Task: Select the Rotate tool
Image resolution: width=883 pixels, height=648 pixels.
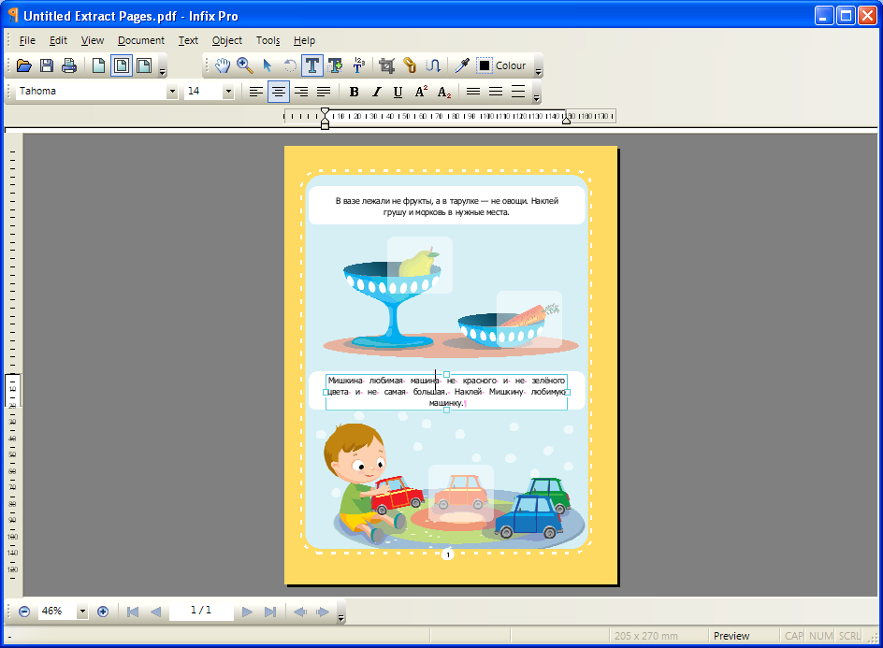Action: coord(289,65)
